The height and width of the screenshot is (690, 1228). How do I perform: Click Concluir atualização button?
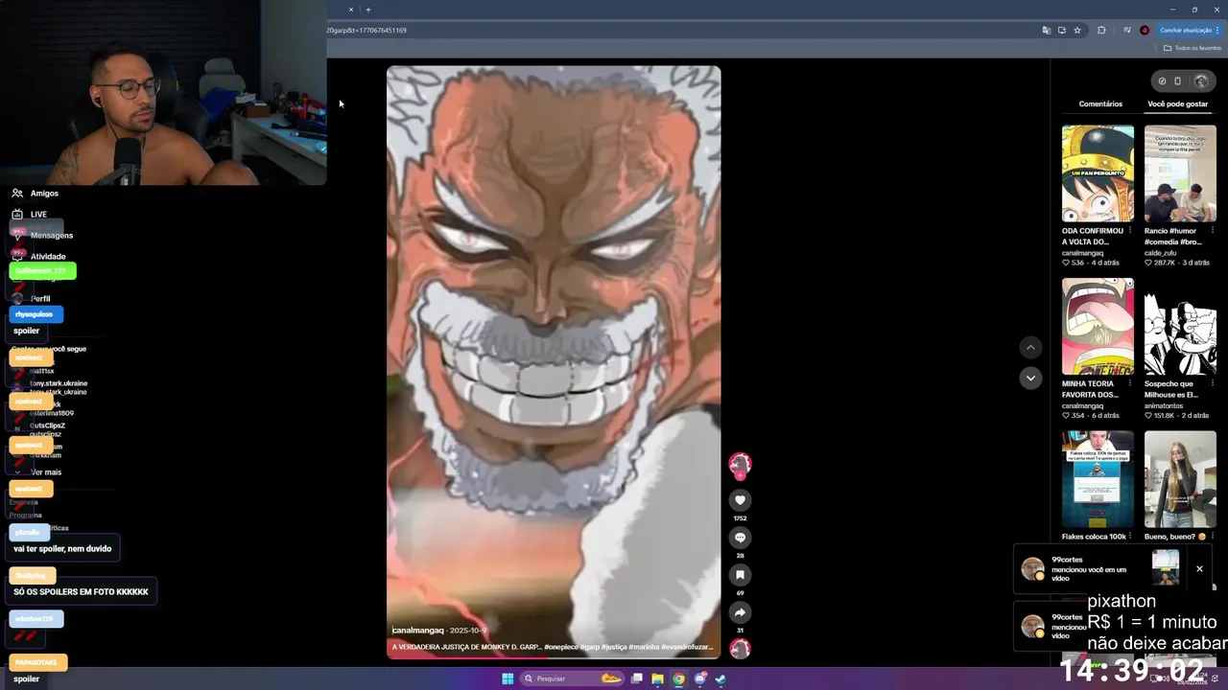point(1190,30)
